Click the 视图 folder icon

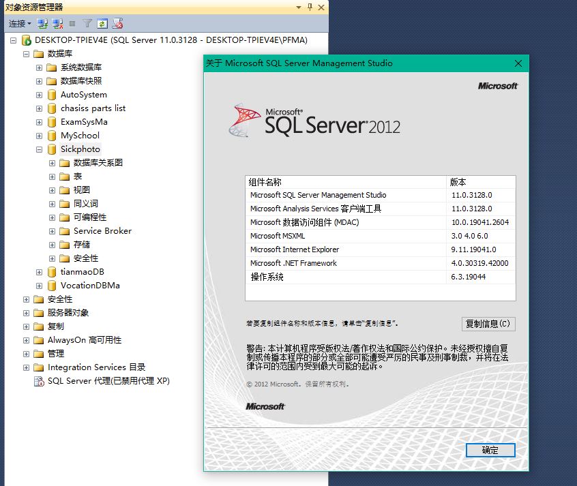(x=64, y=190)
